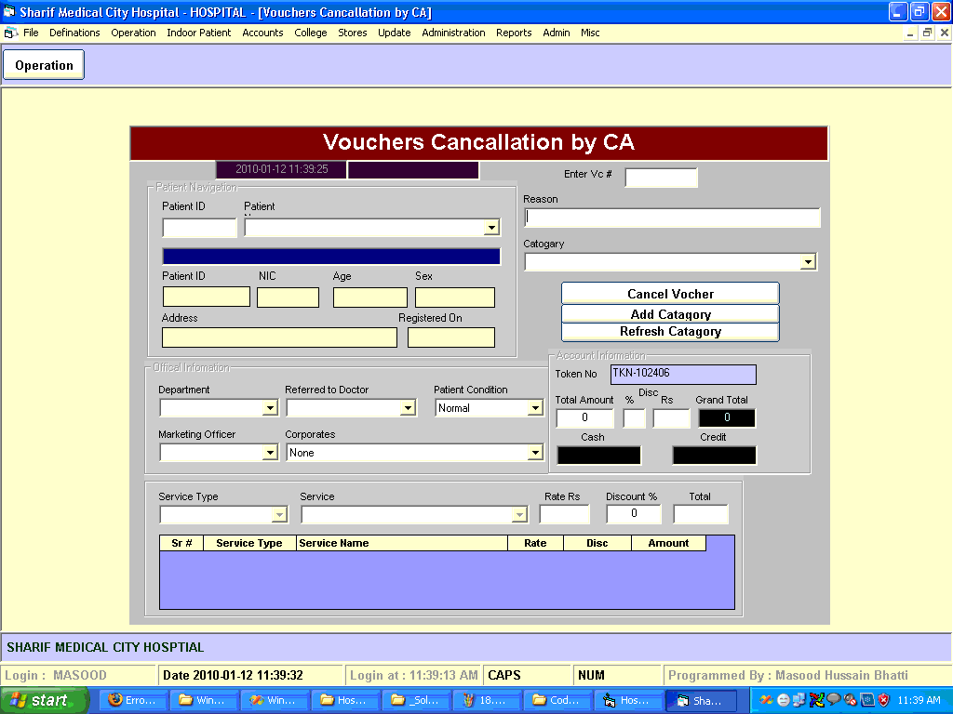
Task: Expand the Patient Condition dropdown
Action: 535,408
